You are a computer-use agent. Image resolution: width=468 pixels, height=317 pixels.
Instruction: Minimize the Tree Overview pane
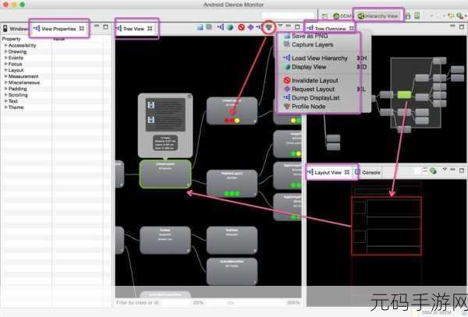[x=452, y=26]
